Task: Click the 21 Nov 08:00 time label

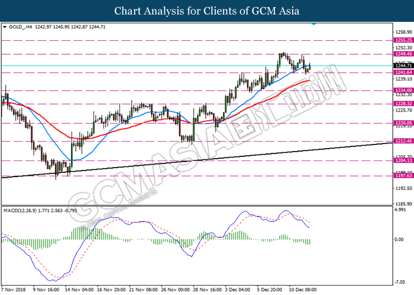Action: click(144, 290)
